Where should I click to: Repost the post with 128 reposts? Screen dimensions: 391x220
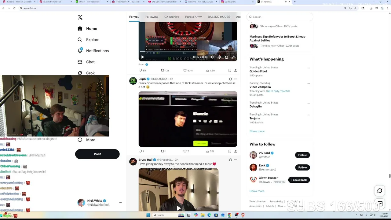165,70
